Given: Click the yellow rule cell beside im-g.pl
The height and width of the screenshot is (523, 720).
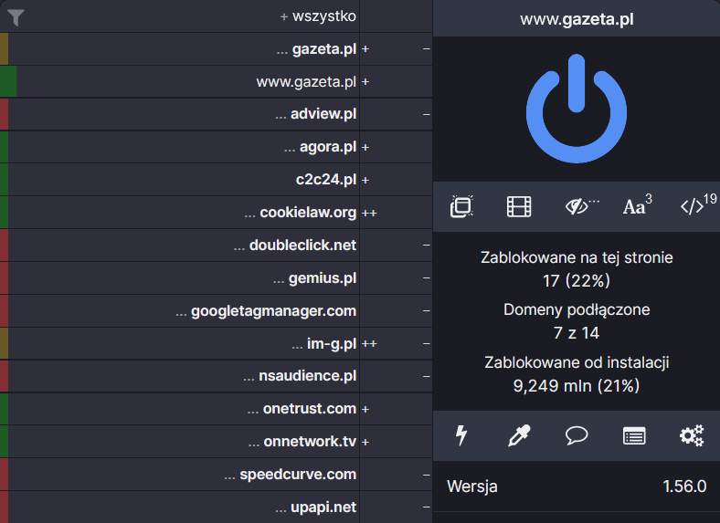Looking at the screenshot, I should click(5, 343).
